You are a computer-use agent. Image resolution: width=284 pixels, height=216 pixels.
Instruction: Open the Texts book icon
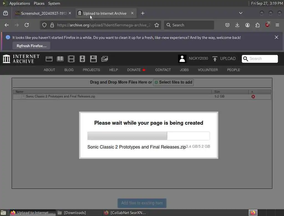point(60,59)
